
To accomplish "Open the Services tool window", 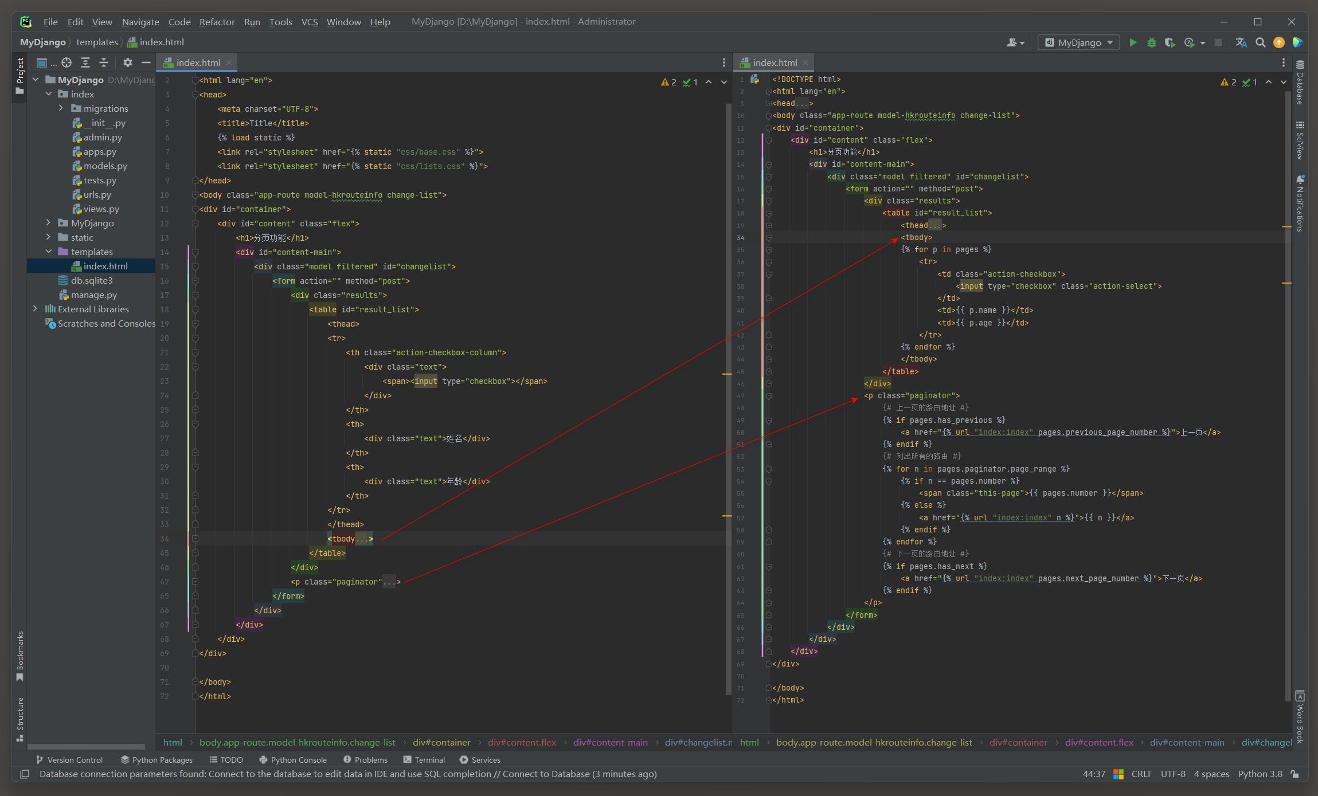I will [480, 760].
